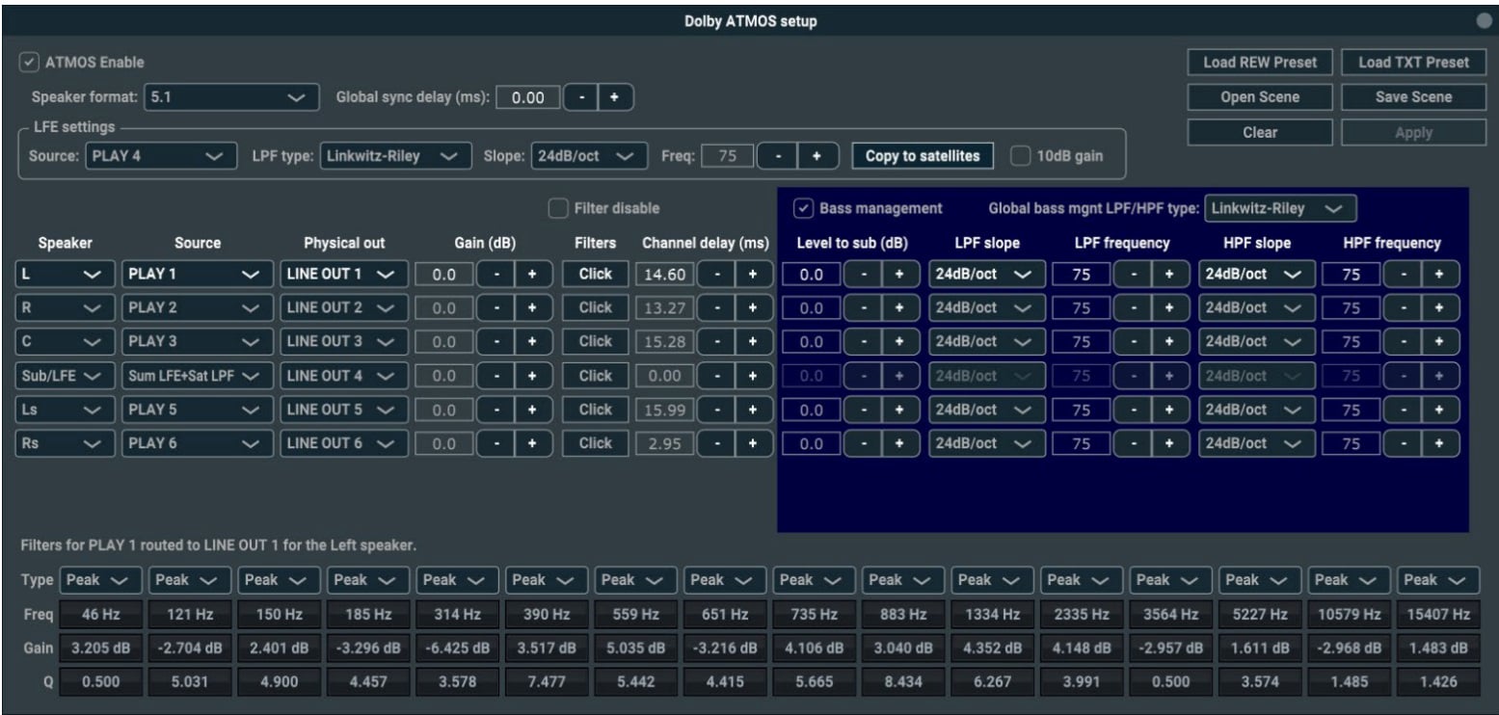Change the 46 Hz filter Type dropdown
Screen dimensions: 1499x715
[100, 580]
